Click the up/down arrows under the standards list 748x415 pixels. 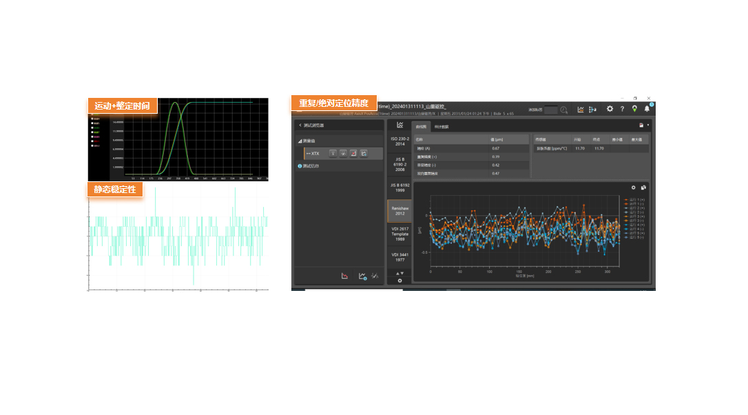pos(399,274)
